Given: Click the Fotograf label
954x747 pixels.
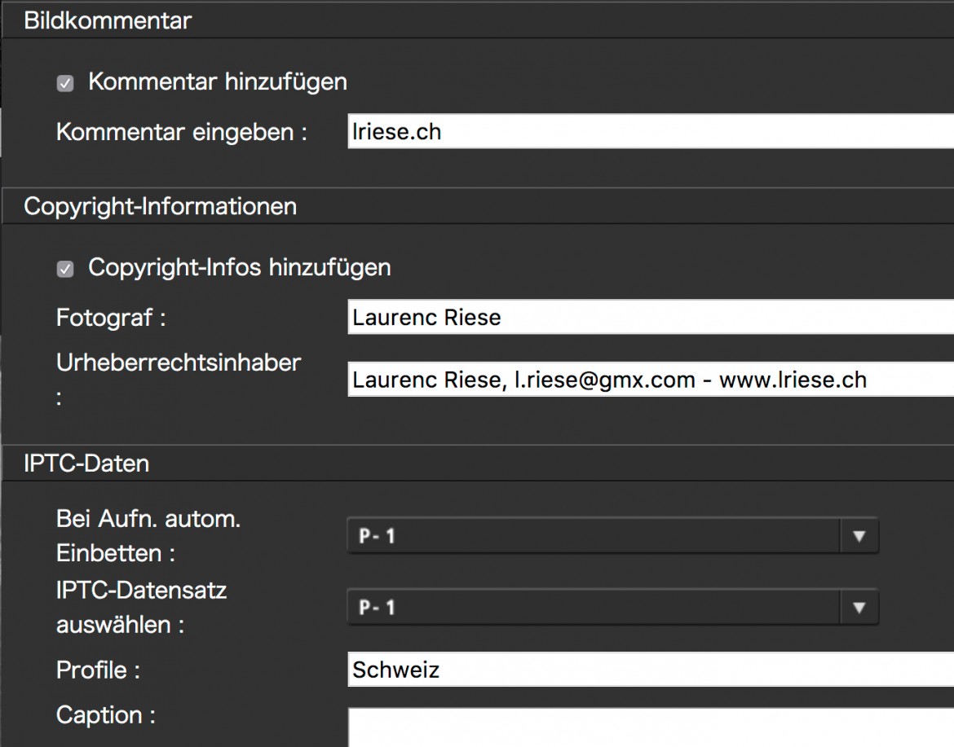Looking at the screenshot, I should tap(111, 317).
